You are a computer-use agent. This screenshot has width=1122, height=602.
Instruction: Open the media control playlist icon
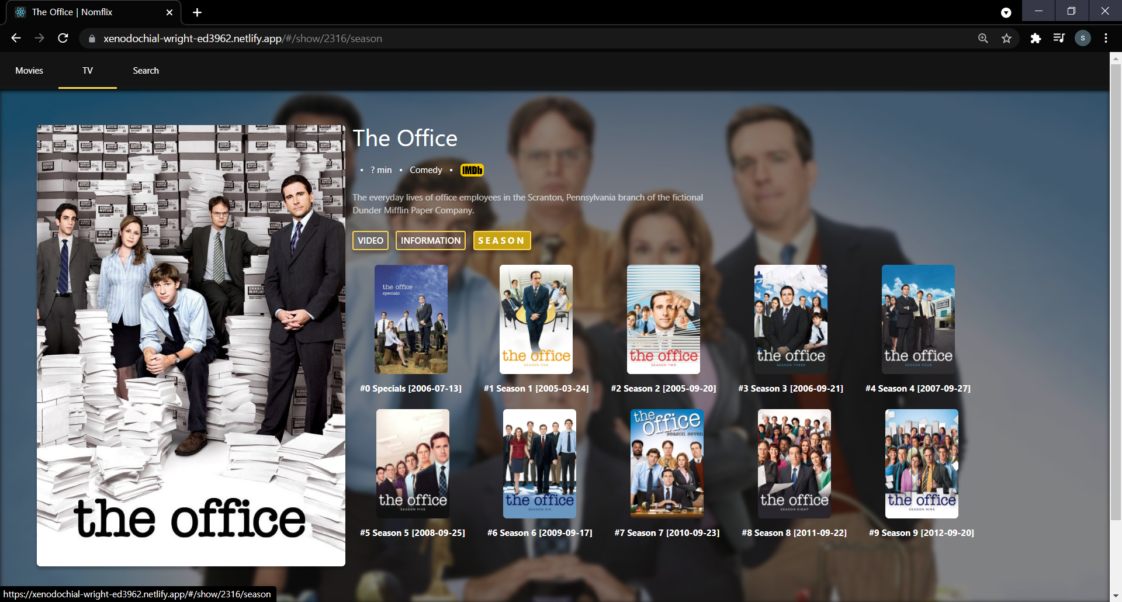[1058, 38]
